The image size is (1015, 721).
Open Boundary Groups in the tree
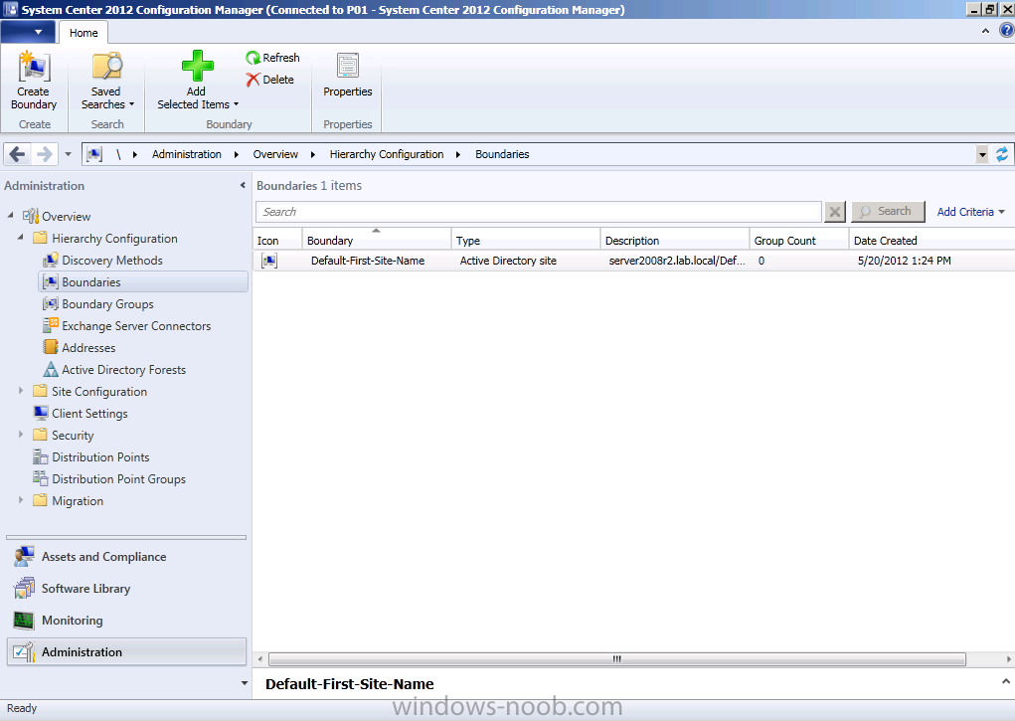pyautogui.click(x=97, y=304)
